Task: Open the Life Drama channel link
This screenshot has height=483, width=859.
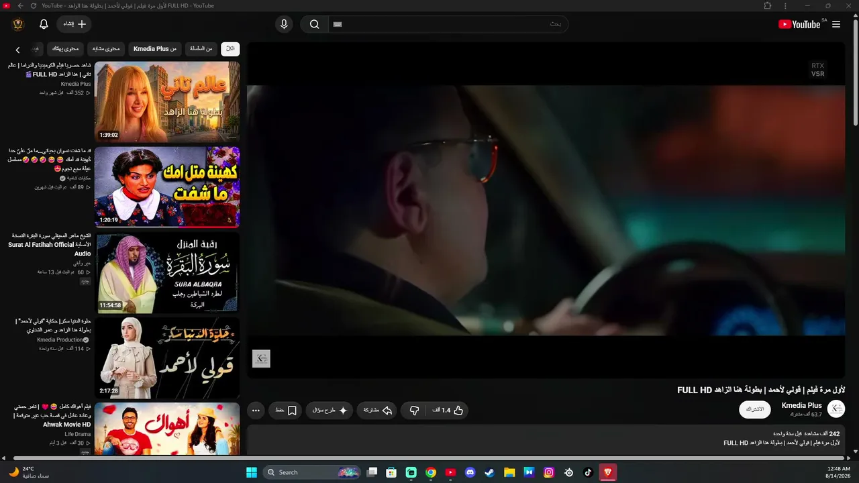Action: 78,434
